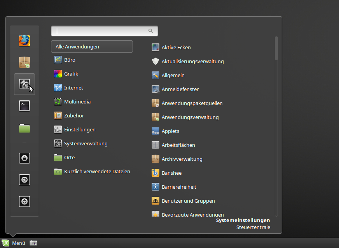Log out via the sidebar logout icon
Viewport: 339px width, 248px height.
click(x=24, y=179)
